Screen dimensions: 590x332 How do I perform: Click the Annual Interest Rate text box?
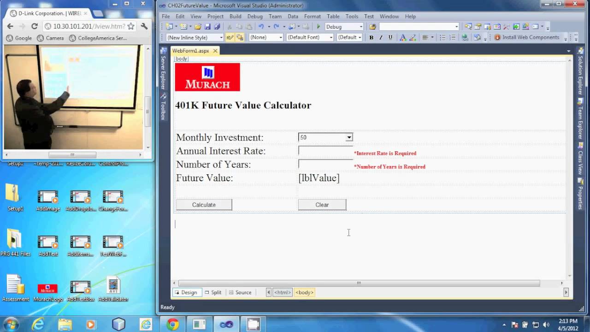(x=325, y=151)
